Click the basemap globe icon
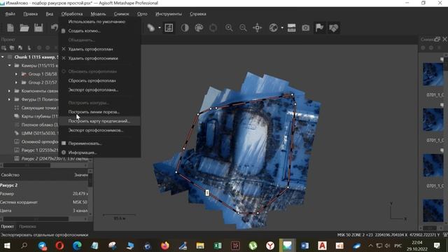The width and height of the screenshot is (448, 252). [274, 28]
